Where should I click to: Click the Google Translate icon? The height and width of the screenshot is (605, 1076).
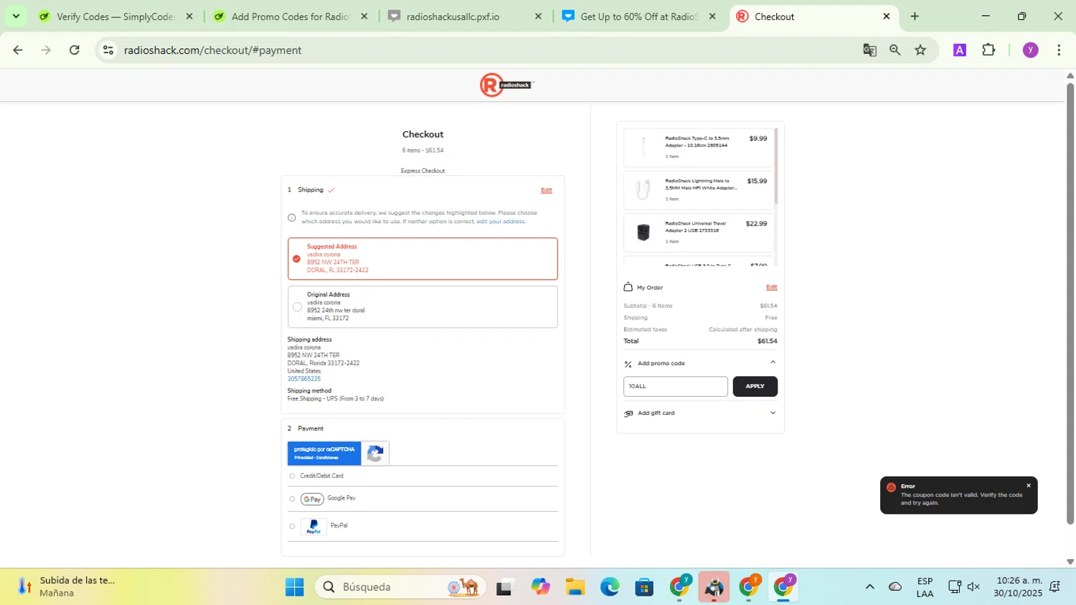pos(869,50)
